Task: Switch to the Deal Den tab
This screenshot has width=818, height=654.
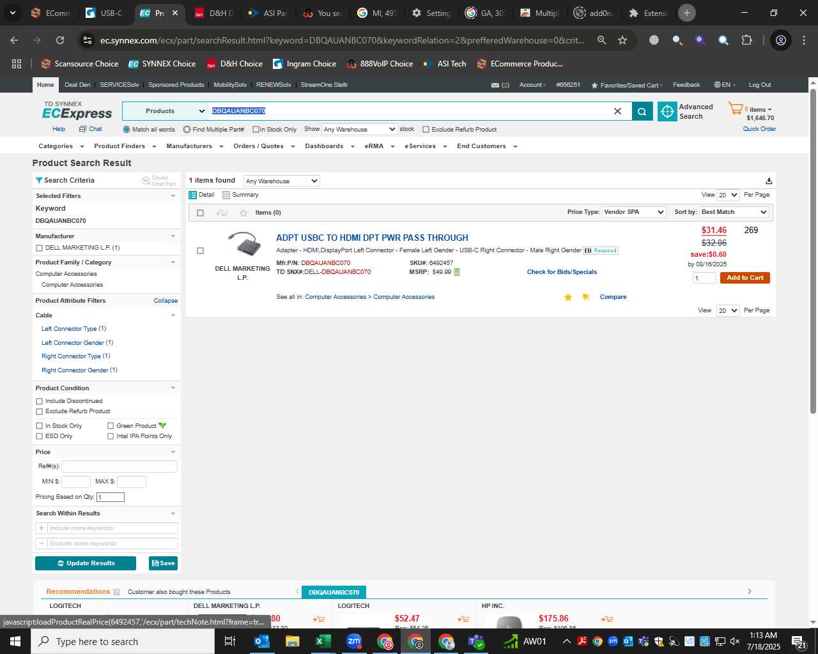Action: point(77,85)
